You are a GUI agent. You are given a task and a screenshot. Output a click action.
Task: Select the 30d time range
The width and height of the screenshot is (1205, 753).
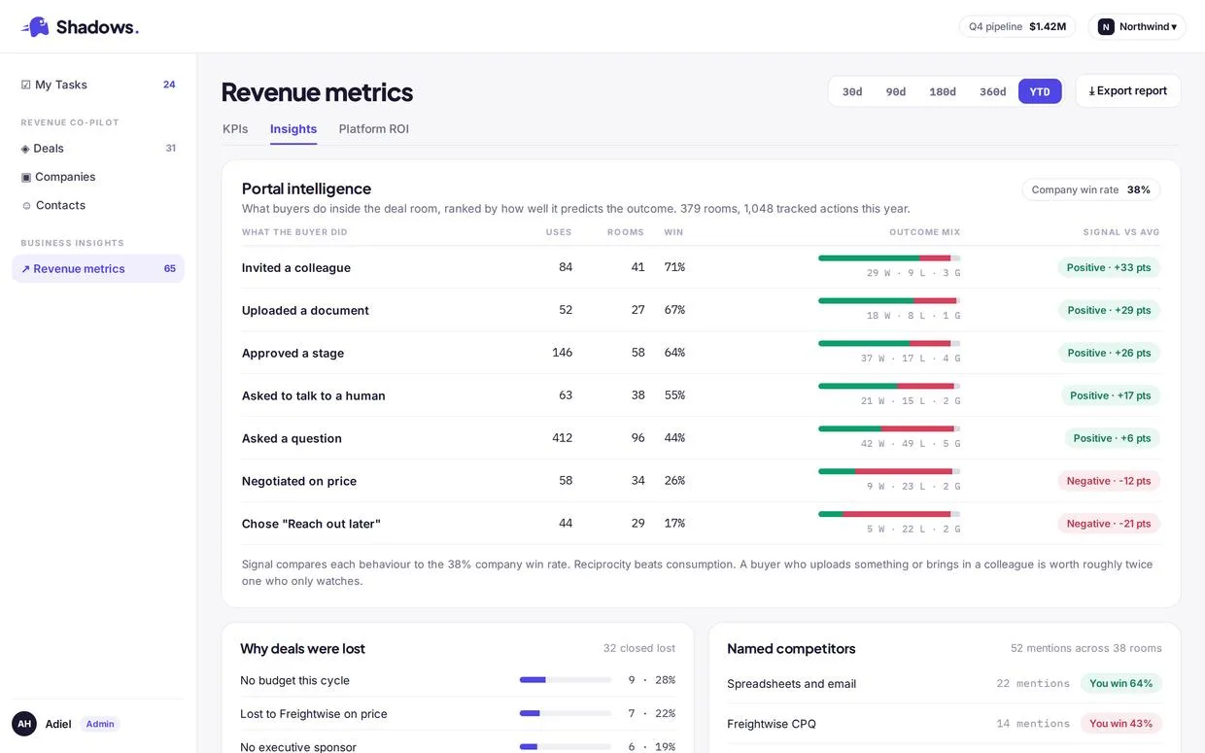click(x=852, y=91)
